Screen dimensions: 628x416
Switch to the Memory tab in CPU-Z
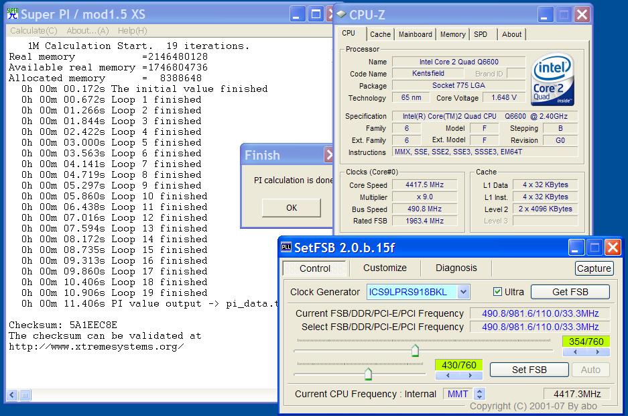tap(452, 34)
